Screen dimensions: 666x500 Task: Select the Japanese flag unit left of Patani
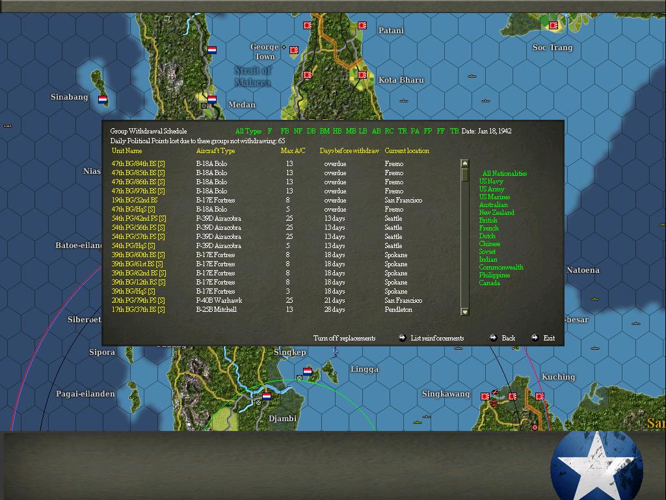(362, 25)
